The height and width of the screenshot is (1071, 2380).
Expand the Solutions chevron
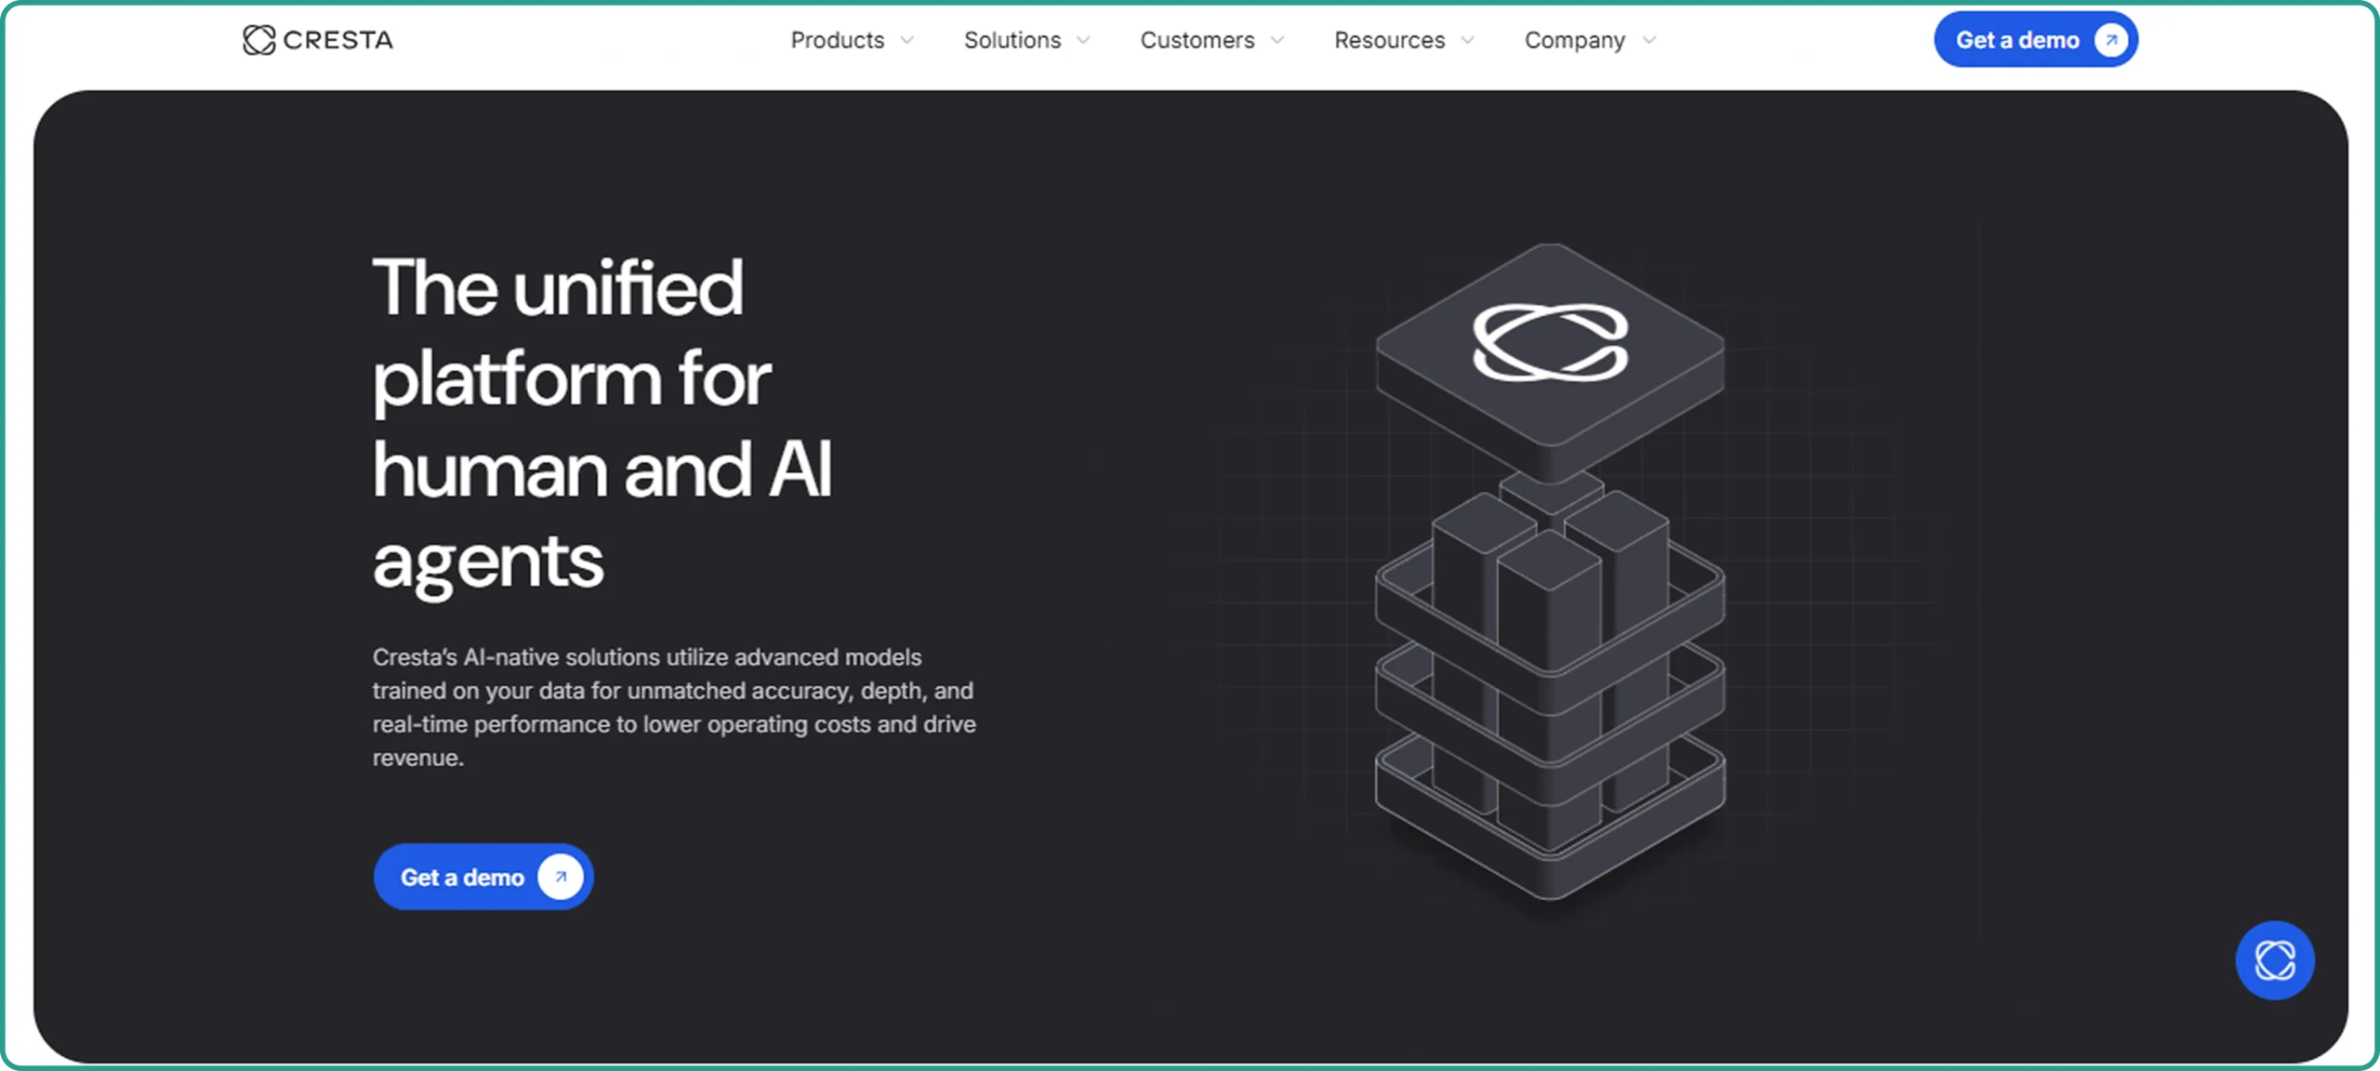coord(1083,40)
